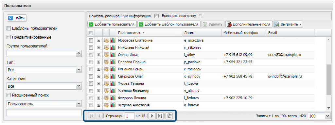
Task: Click phone +7 954 321 23 45
Action: [238, 62]
